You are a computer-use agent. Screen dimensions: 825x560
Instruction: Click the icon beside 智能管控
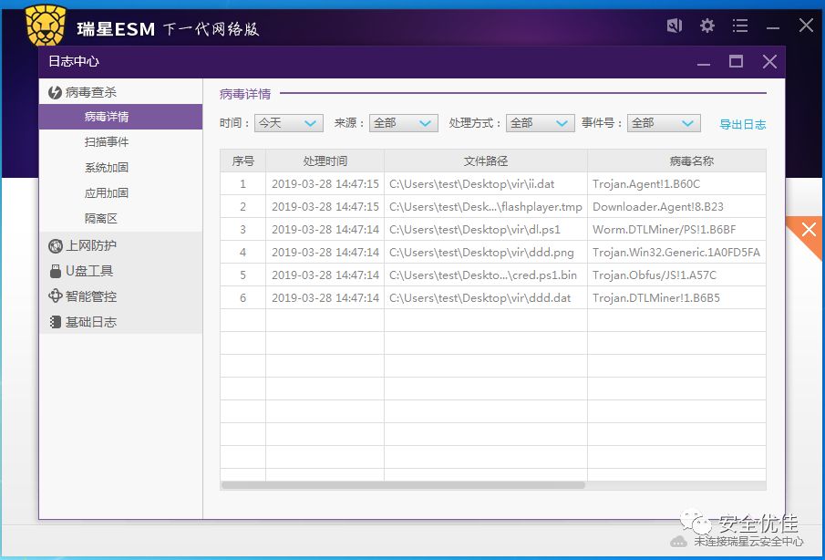pyautogui.click(x=55, y=296)
